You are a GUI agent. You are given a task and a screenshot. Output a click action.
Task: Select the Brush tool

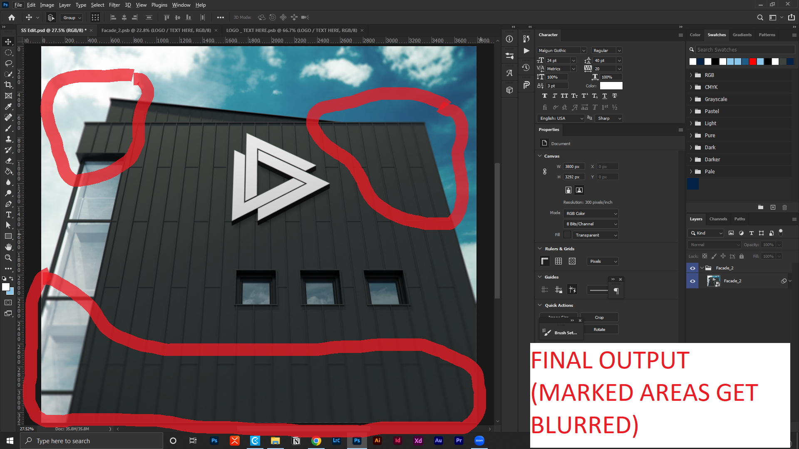tap(8, 128)
